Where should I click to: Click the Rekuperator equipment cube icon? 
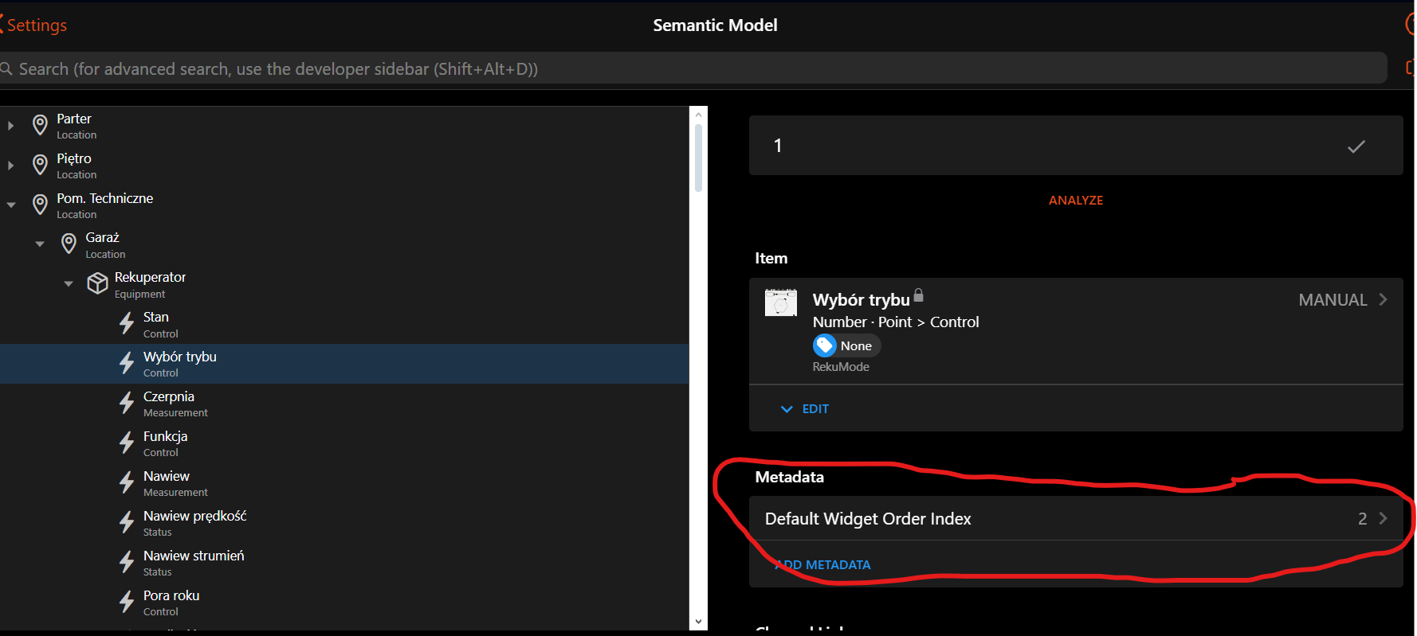[97, 283]
